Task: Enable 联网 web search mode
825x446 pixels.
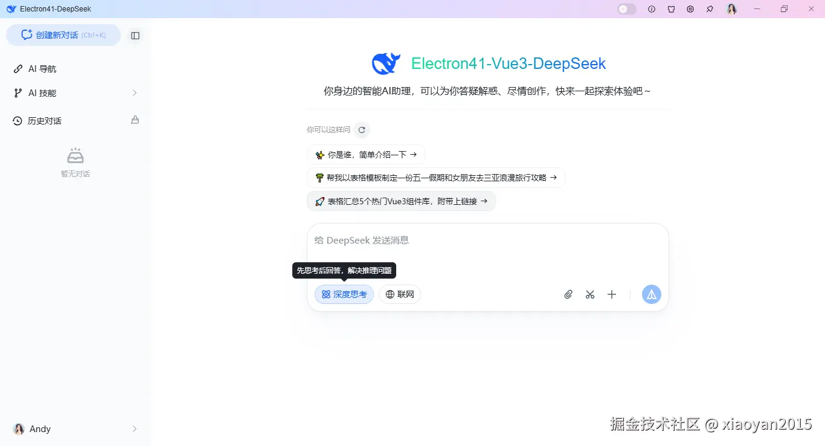Action: pos(400,294)
